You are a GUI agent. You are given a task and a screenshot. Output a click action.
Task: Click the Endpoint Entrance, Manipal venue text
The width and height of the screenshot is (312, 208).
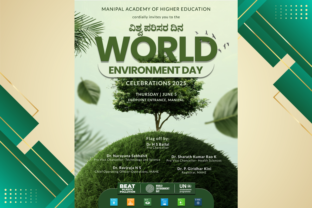pyautogui.click(x=156, y=100)
